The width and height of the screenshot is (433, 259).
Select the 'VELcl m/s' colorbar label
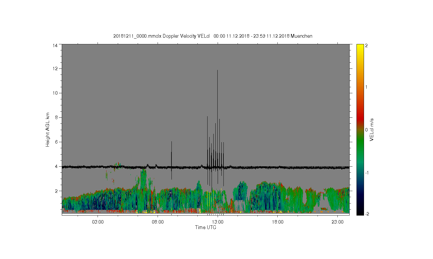(x=372, y=129)
